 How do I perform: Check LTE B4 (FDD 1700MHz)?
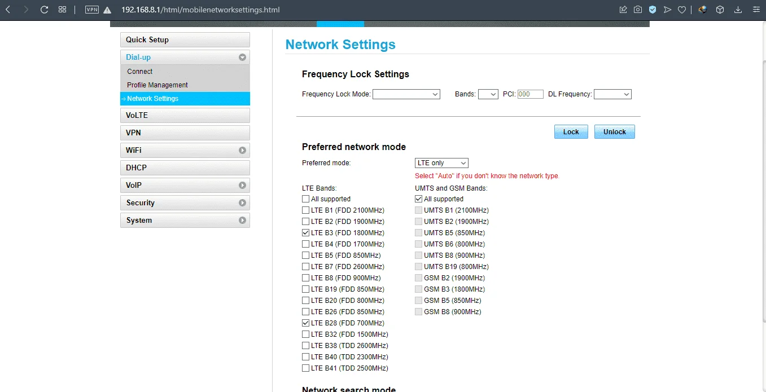pos(305,244)
